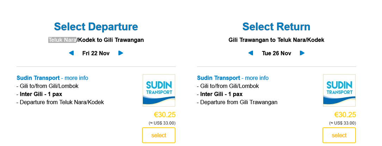Click 'more info' link in return listing

[257, 78]
